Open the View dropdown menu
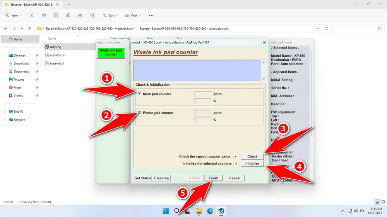The image size is (387, 217). click(x=133, y=15)
